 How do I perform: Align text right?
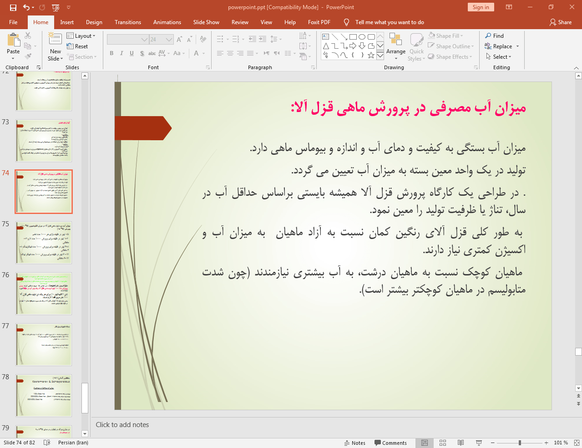click(240, 53)
